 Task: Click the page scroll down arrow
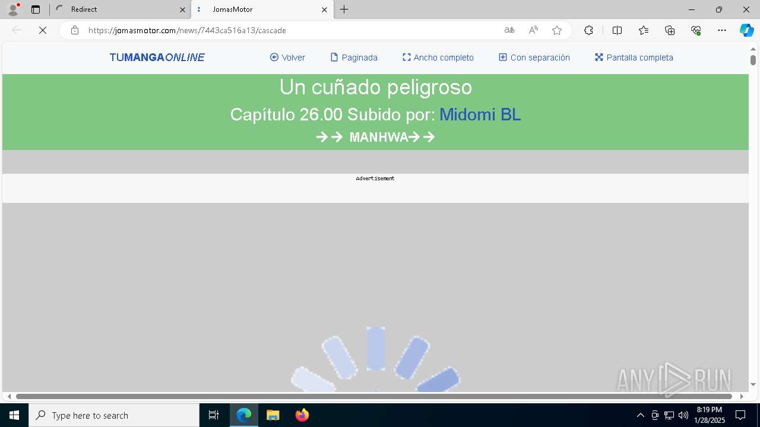[753, 385]
